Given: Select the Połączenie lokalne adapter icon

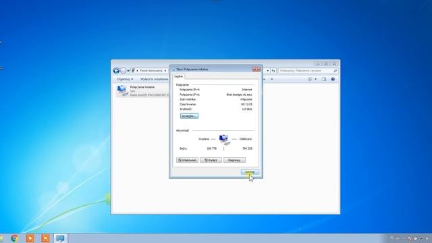Looking at the screenshot, I should 123,91.
